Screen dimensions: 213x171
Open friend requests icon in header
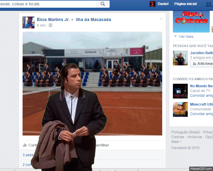(x=209, y=4)
